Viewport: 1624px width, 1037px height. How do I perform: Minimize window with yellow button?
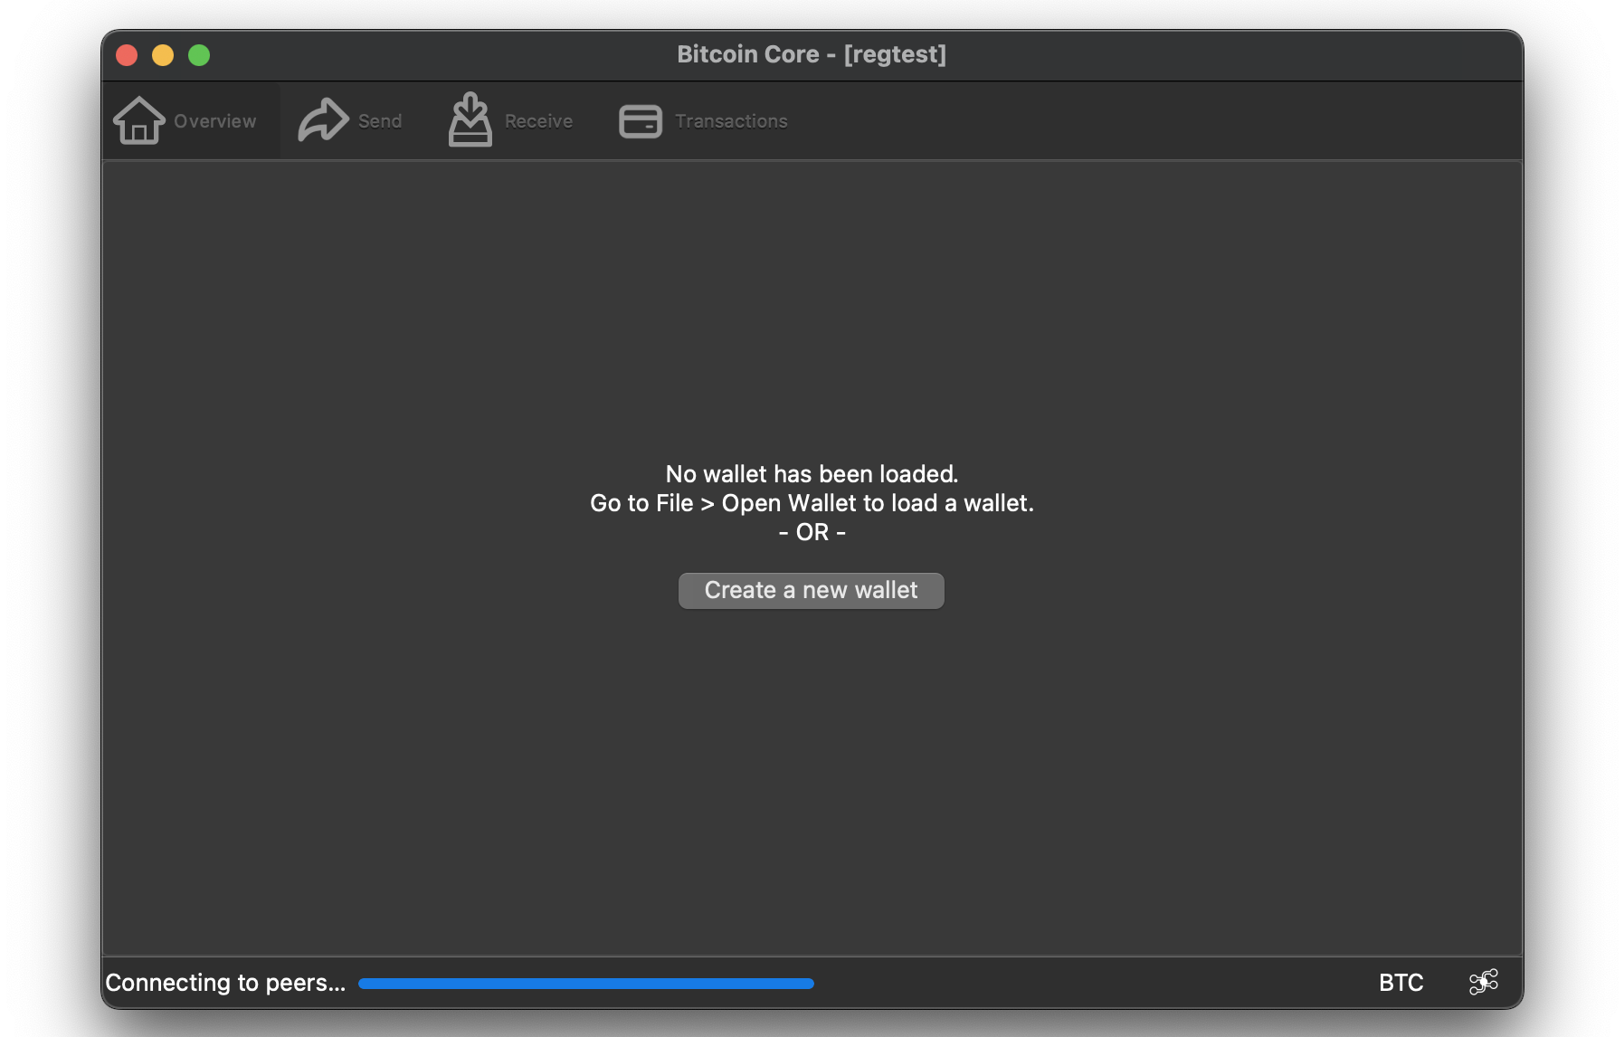(x=163, y=55)
